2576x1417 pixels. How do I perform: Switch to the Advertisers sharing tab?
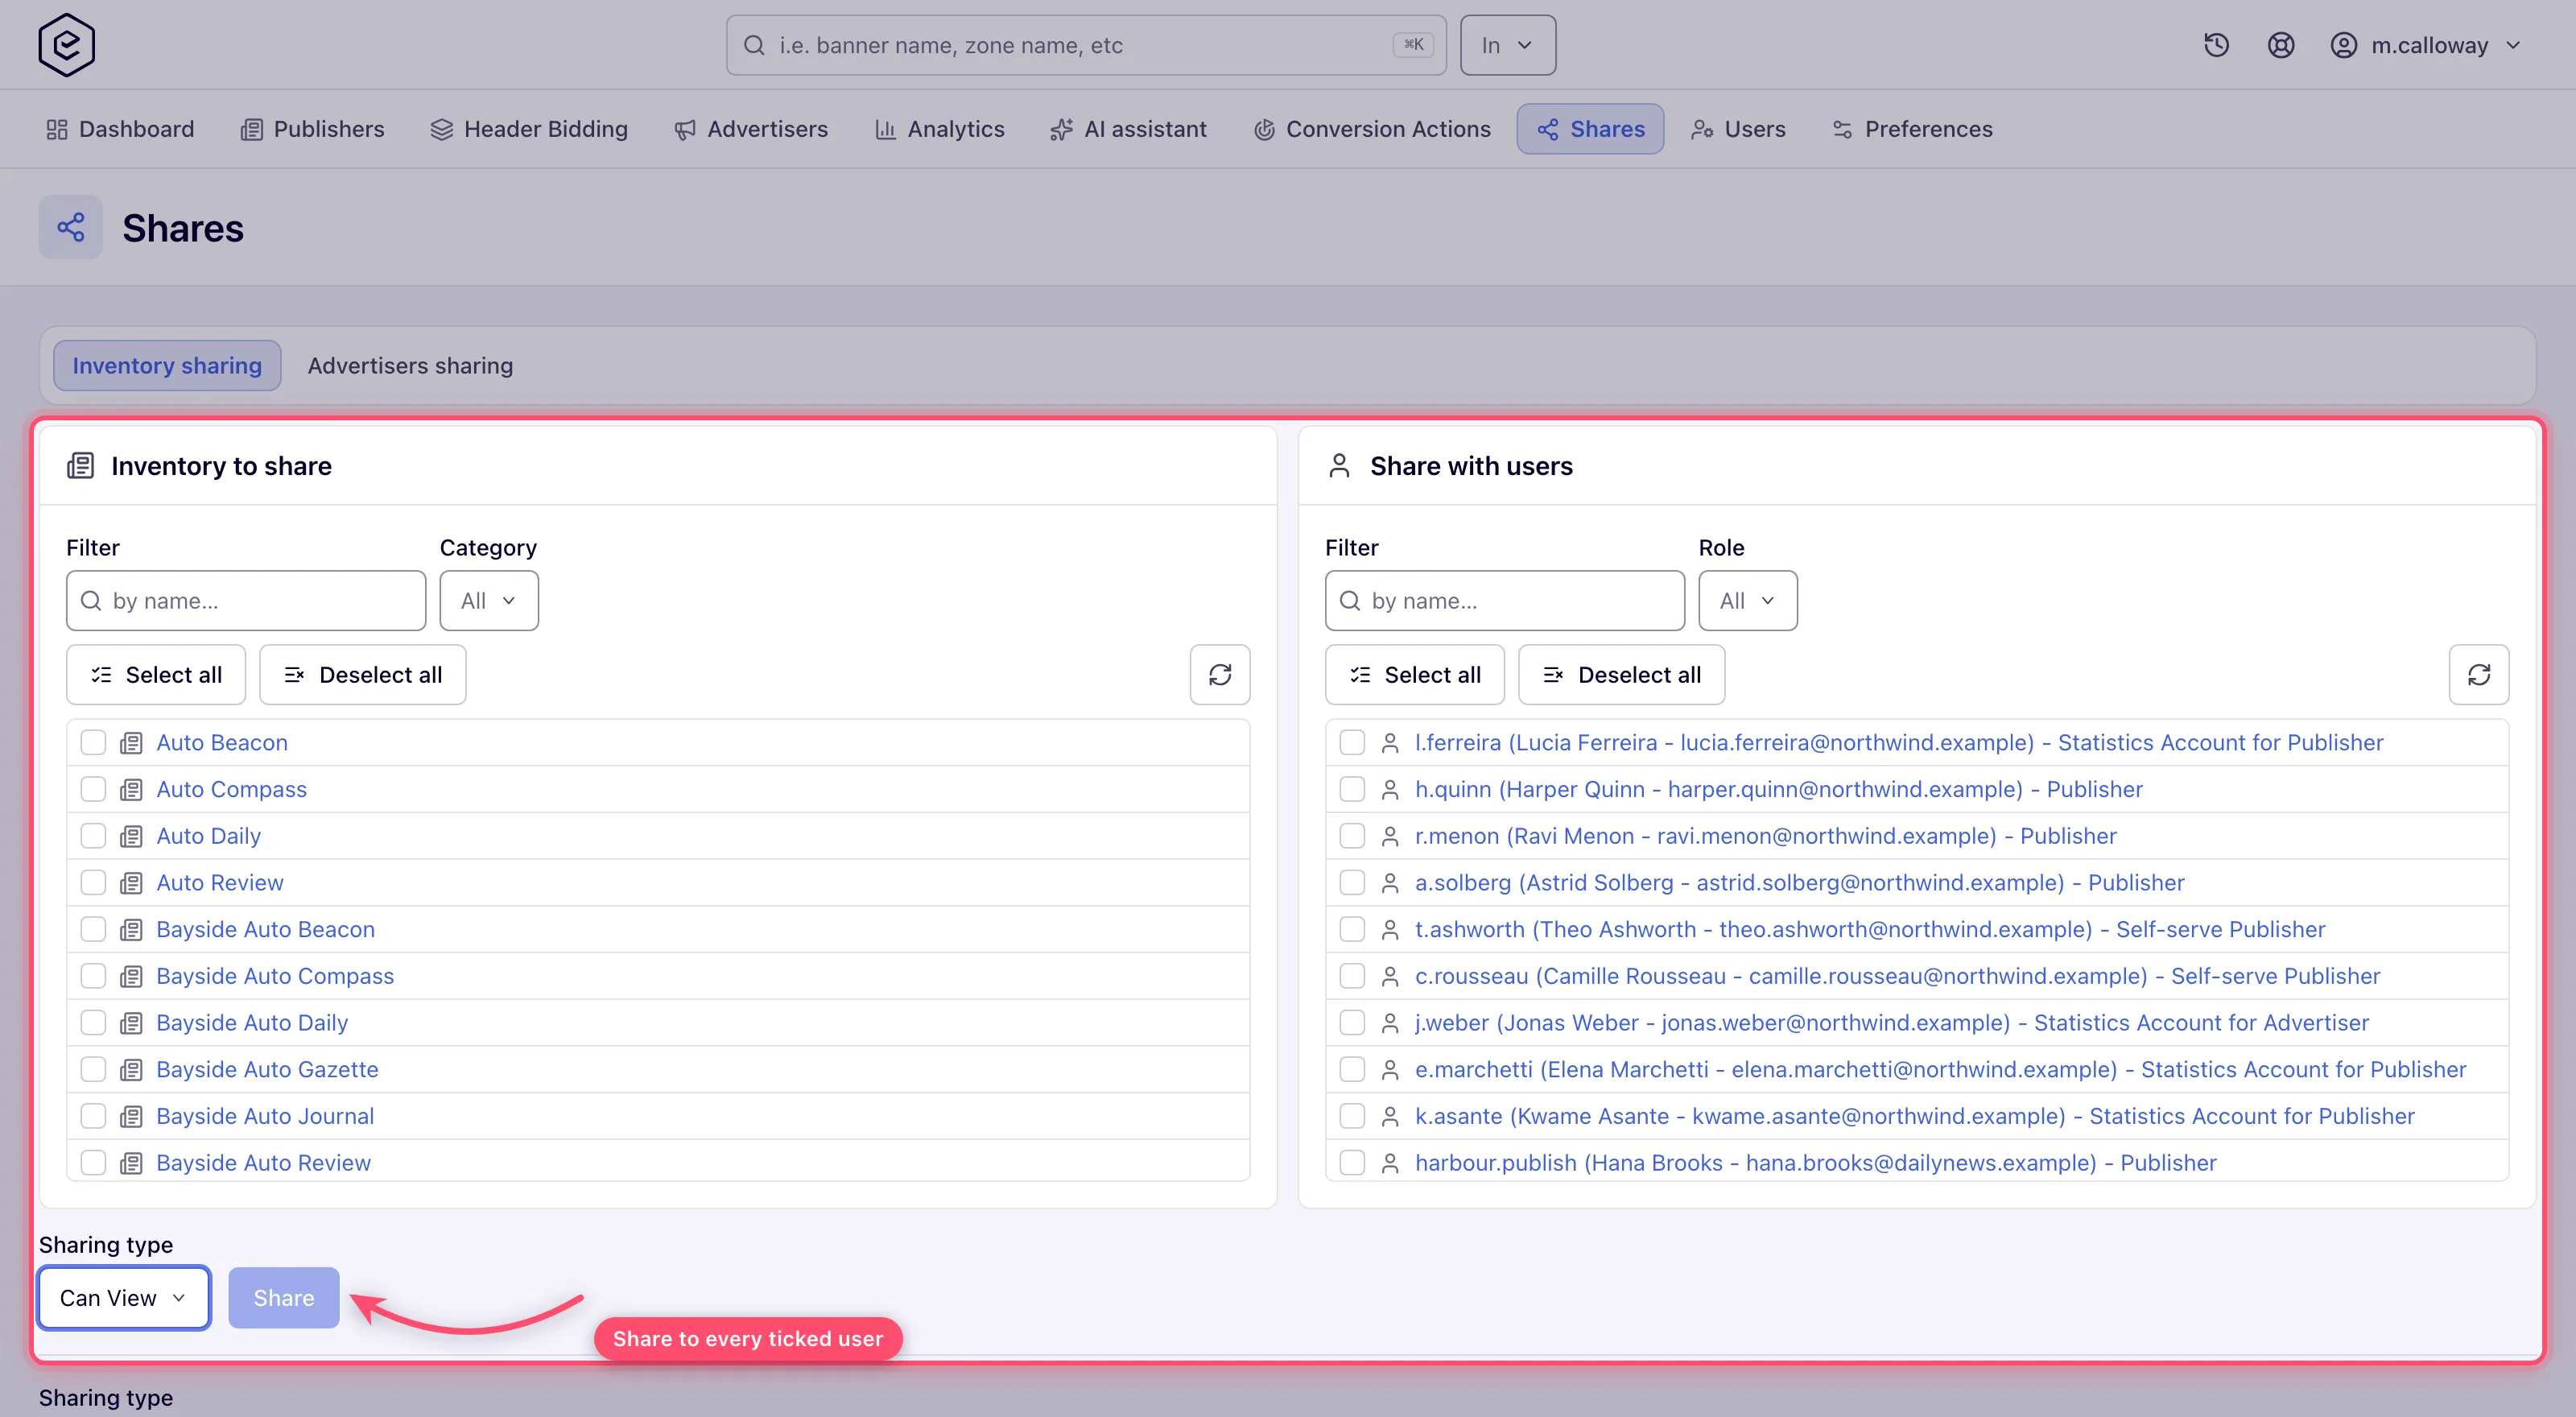coord(410,366)
